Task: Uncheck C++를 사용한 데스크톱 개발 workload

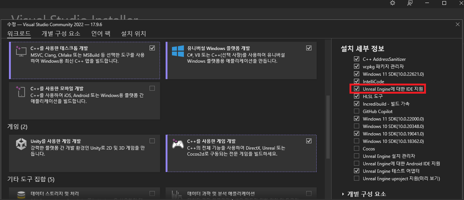Action: (x=152, y=48)
